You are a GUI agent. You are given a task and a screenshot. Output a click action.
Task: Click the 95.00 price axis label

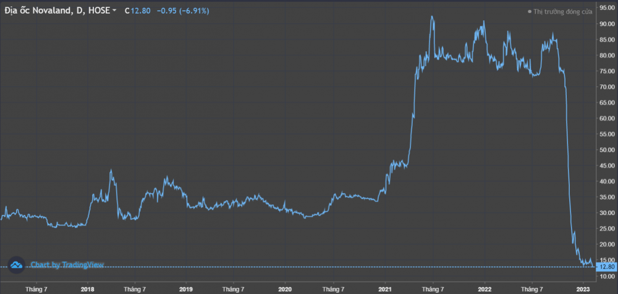point(607,7)
